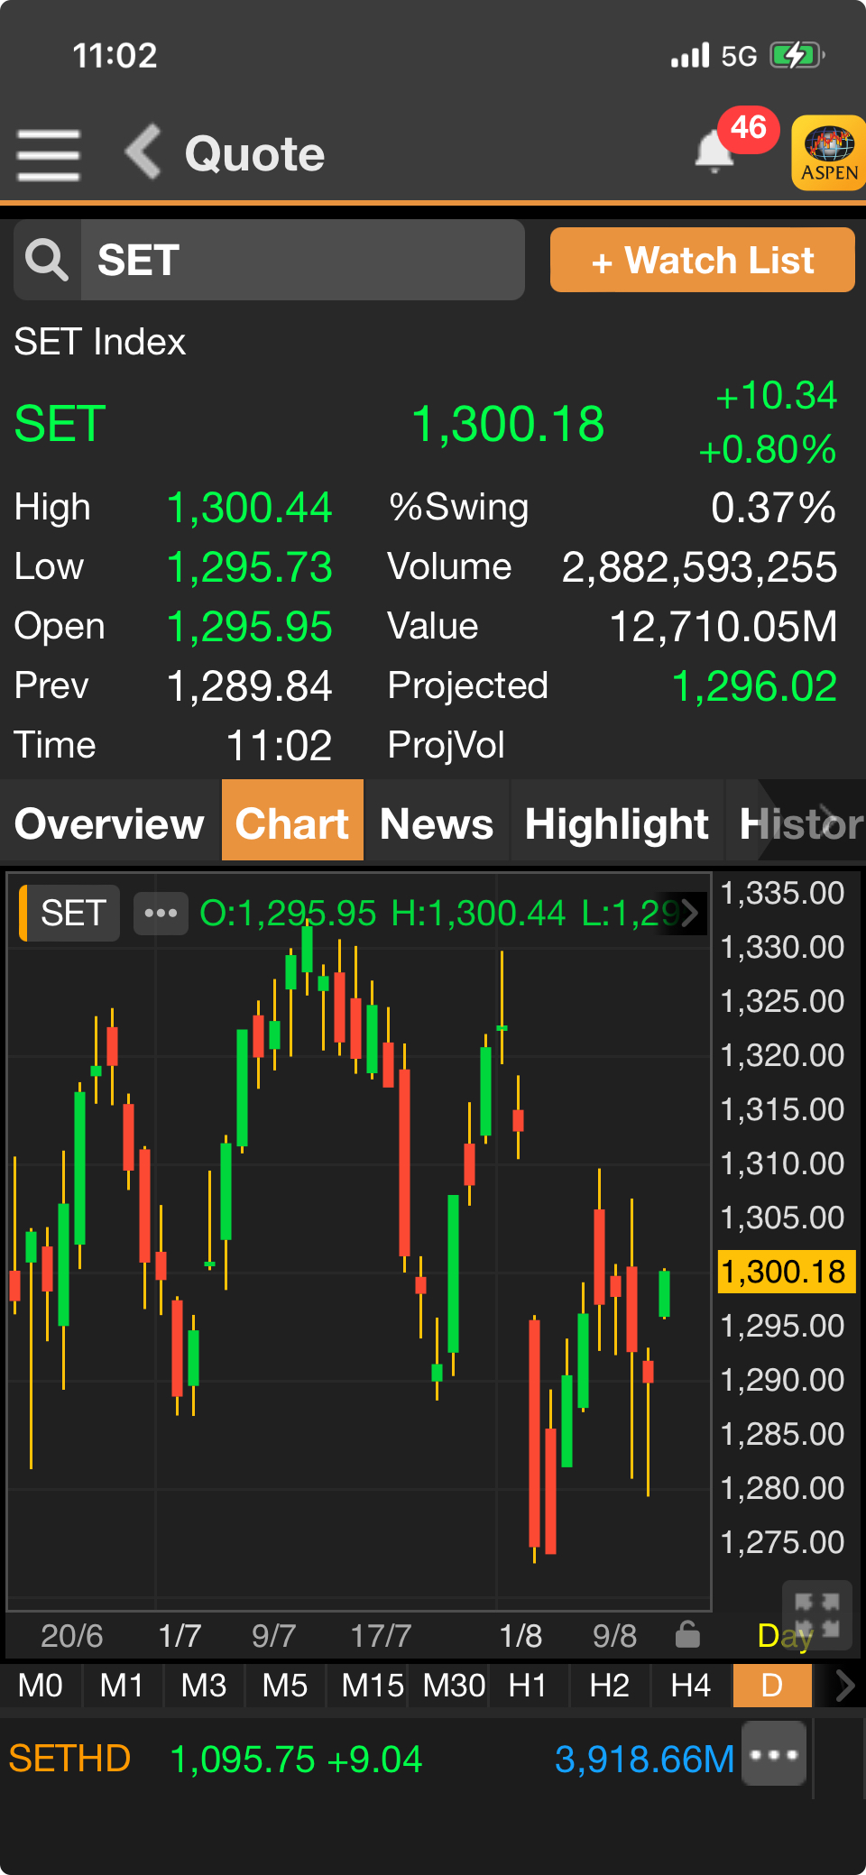Image resolution: width=866 pixels, height=1875 pixels.
Task: Tap the SET symbol label on chart
Action: pos(70,913)
